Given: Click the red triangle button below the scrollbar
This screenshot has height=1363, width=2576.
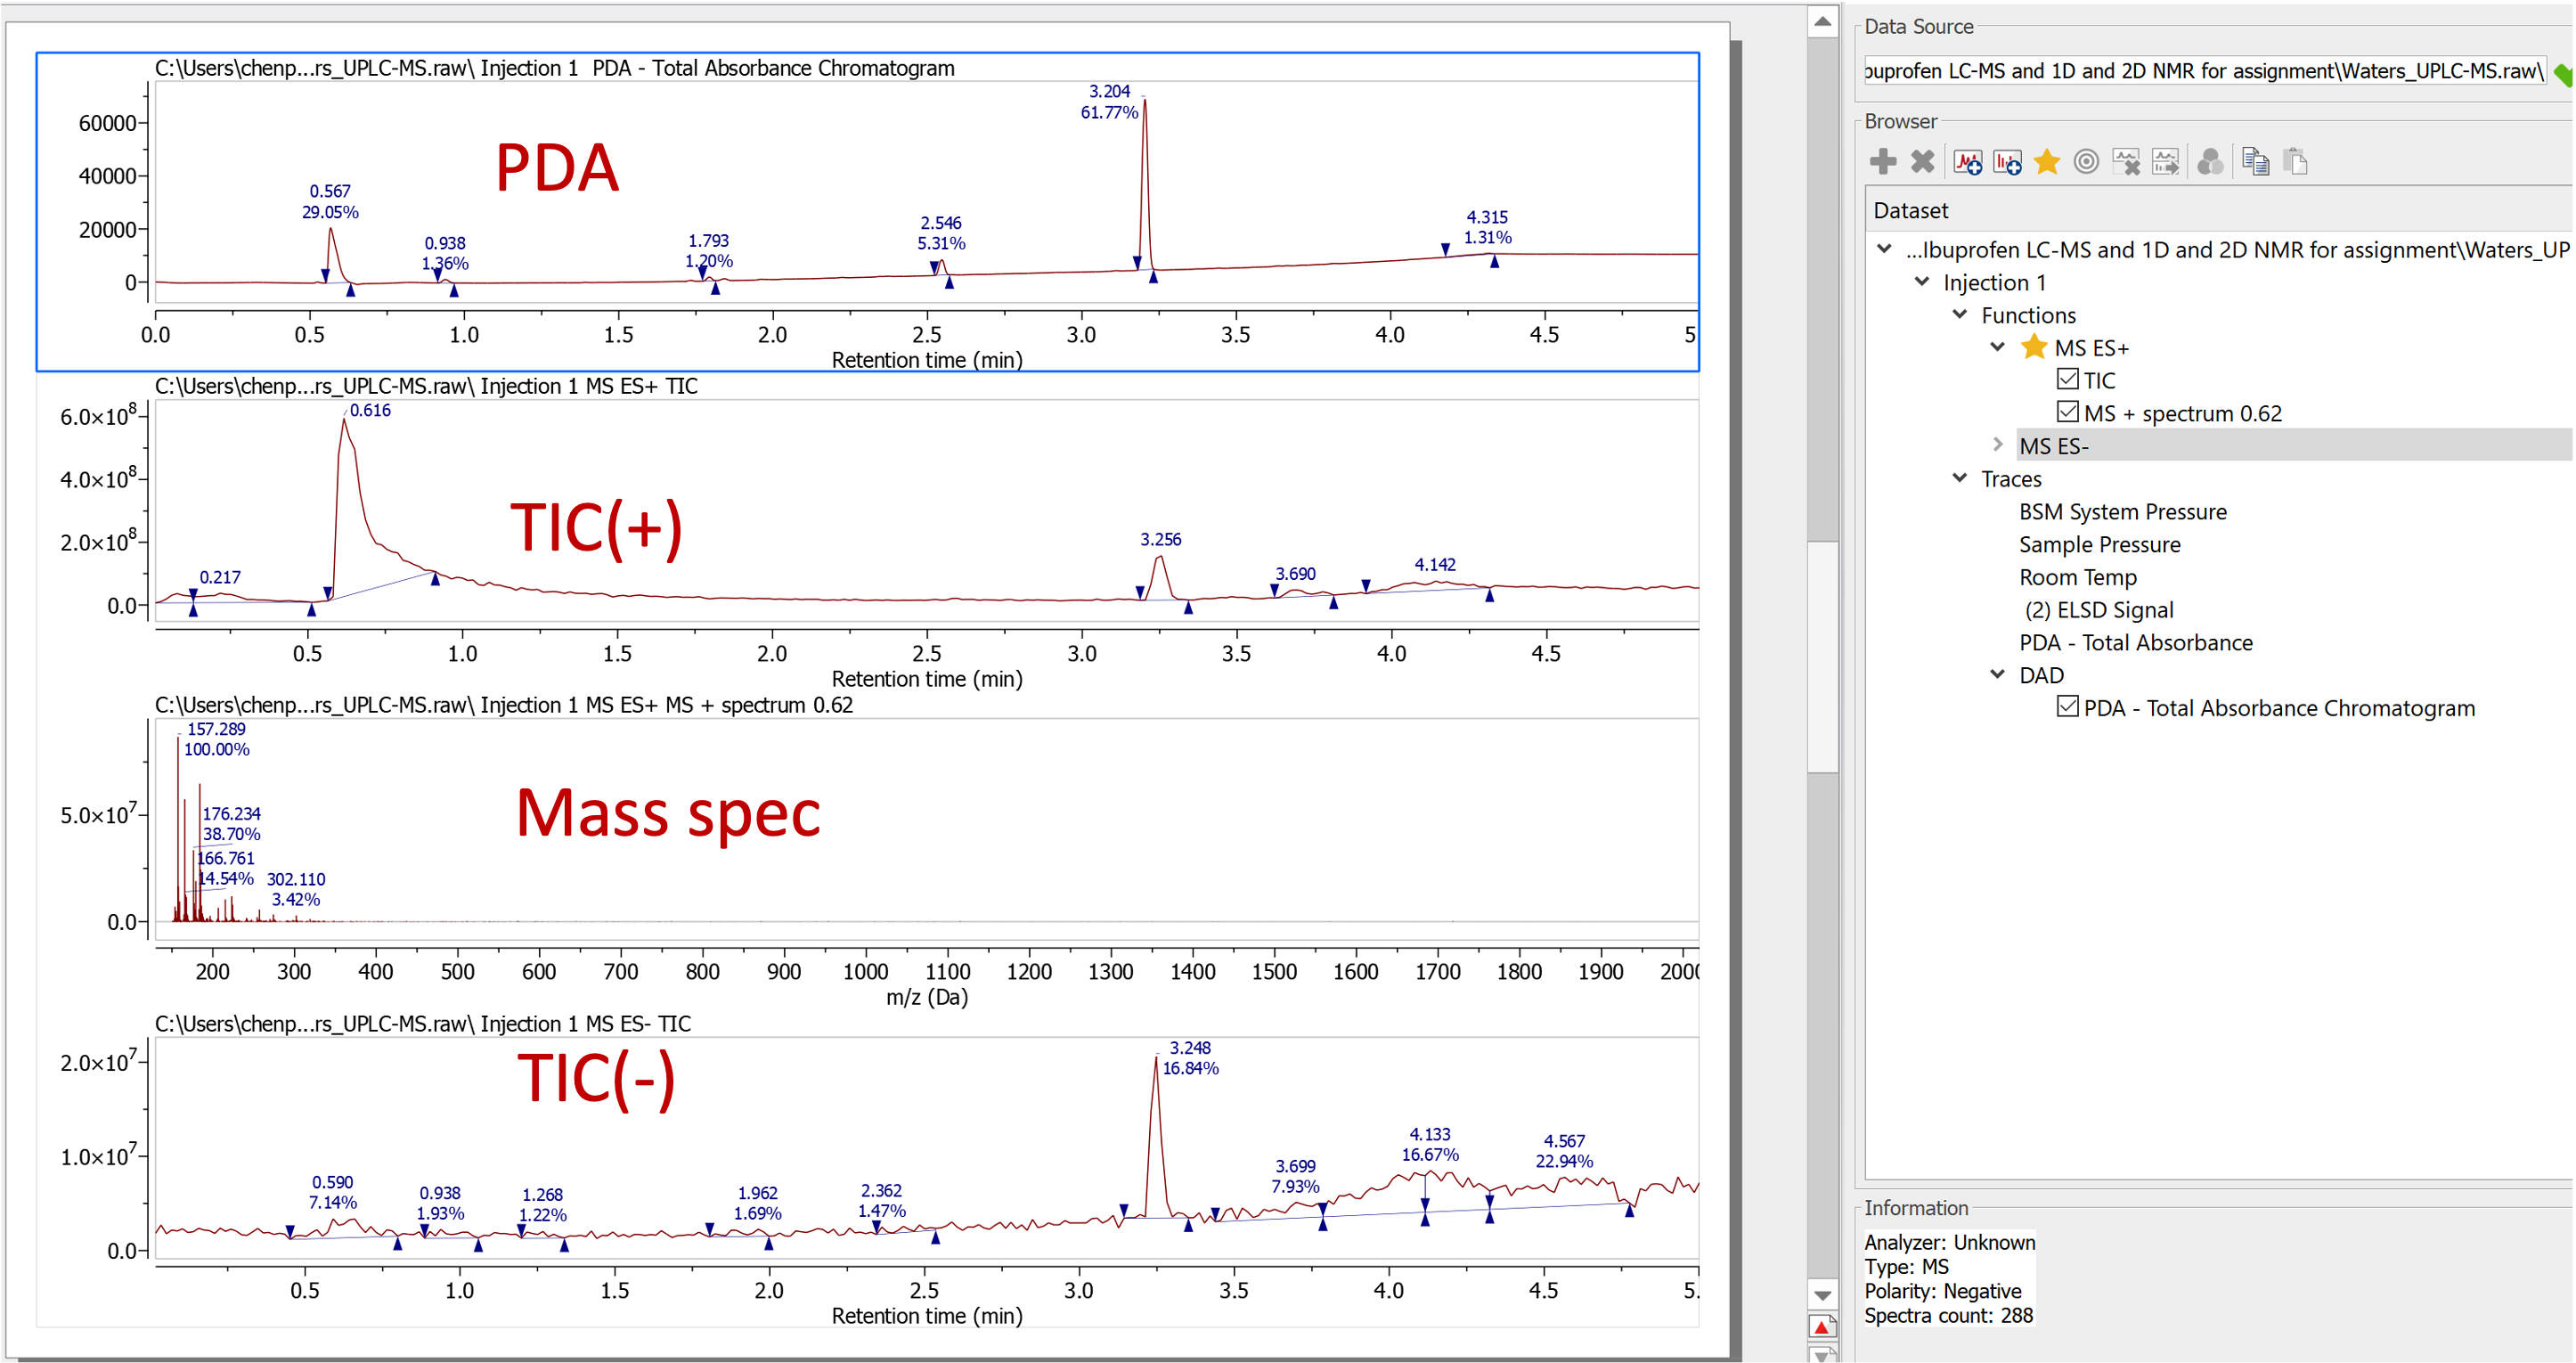Looking at the screenshot, I should [1823, 1327].
